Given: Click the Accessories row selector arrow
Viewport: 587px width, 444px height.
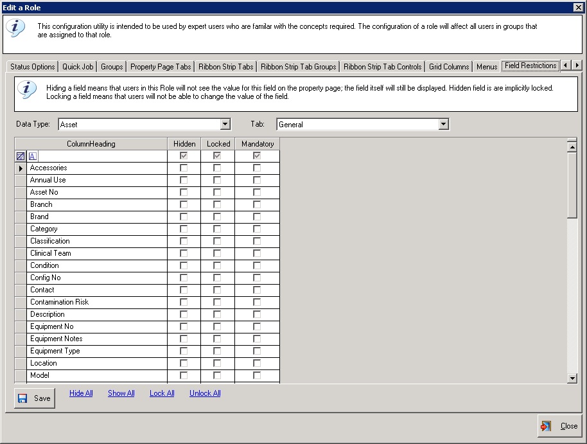Looking at the screenshot, I should click(21, 168).
